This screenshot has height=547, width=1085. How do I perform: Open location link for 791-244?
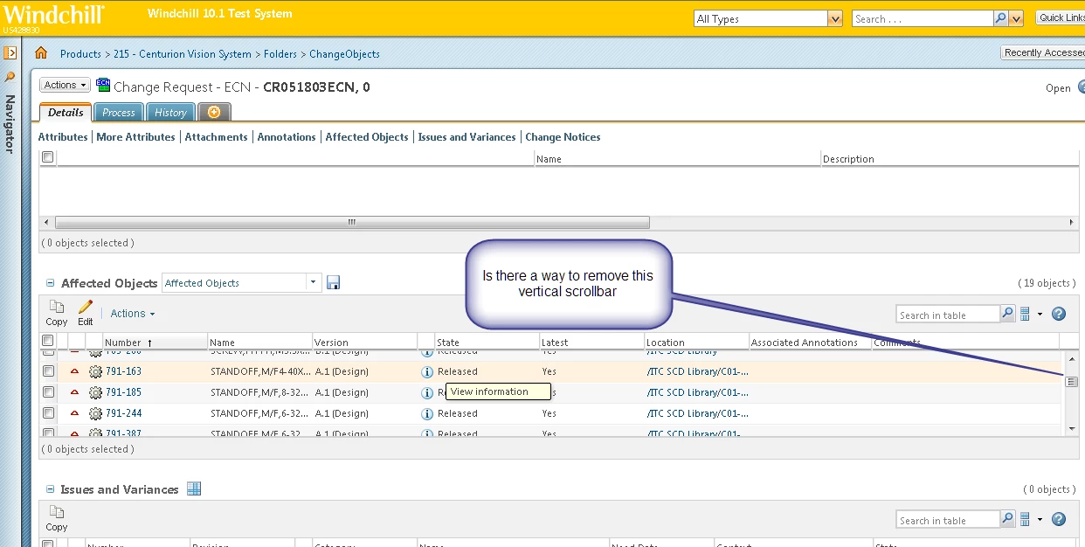[697, 413]
